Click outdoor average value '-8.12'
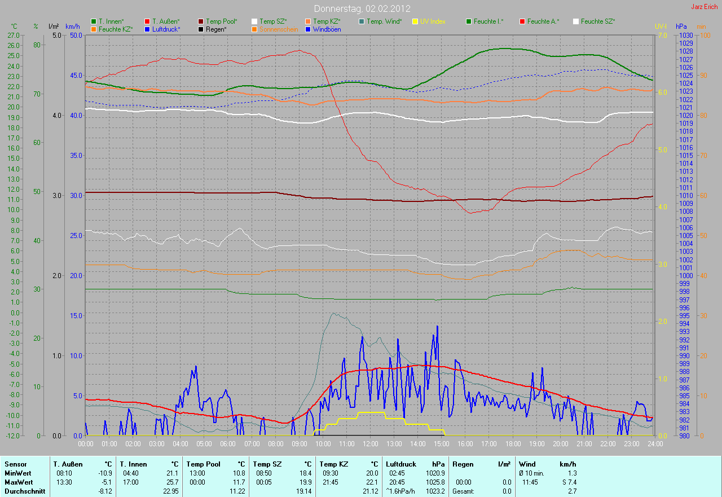Screen dimensions: 722x497 click(x=104, y=491)
